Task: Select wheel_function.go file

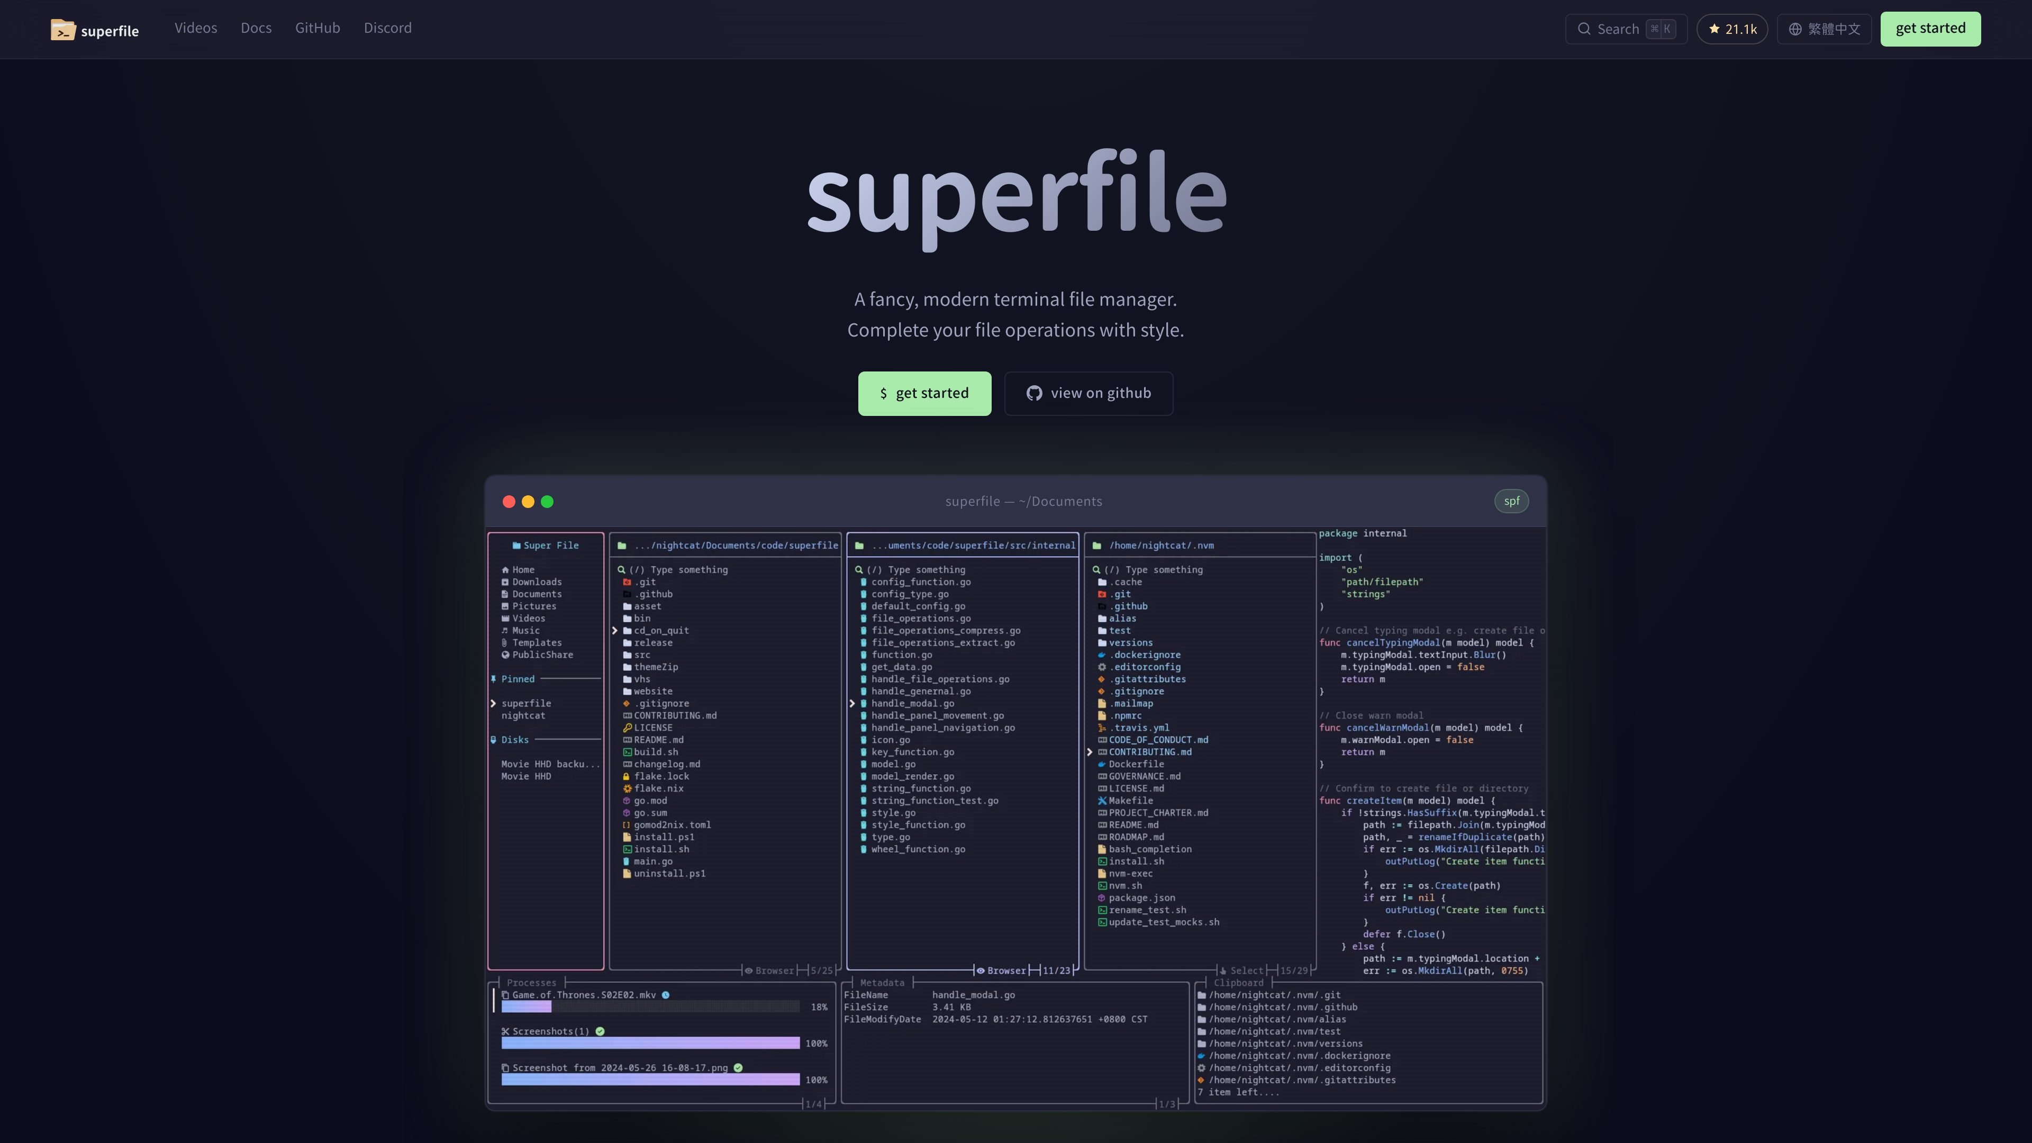Action: point(918,849)
